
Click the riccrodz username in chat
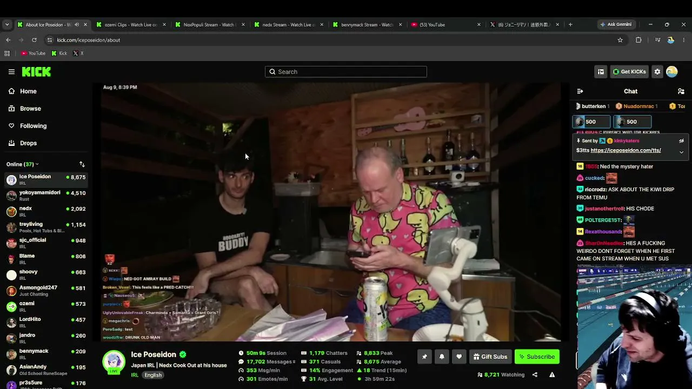pyautogui.click(x=595, y=190)
